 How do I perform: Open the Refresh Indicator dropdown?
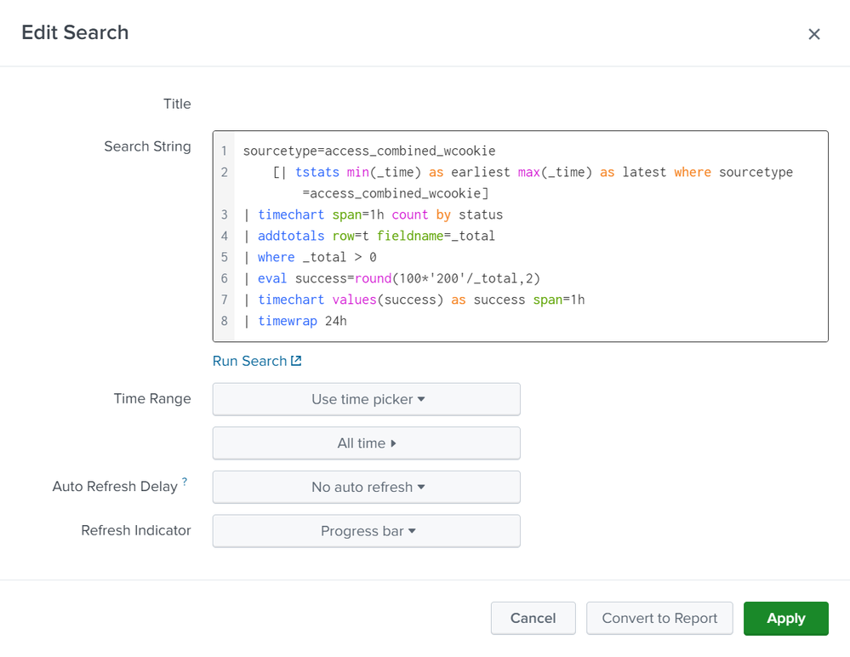click(x=366, y=530)
